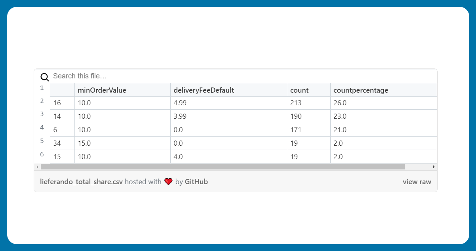Click the red heart icon in footer
Screen dimensions: 476x251
tap(168, 182)
